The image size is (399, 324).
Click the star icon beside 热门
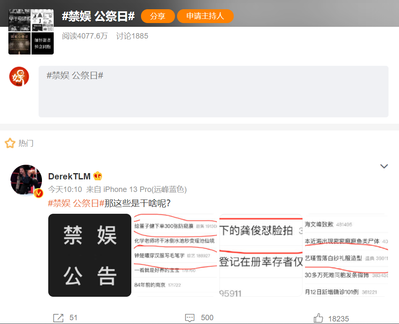[9, 143]
